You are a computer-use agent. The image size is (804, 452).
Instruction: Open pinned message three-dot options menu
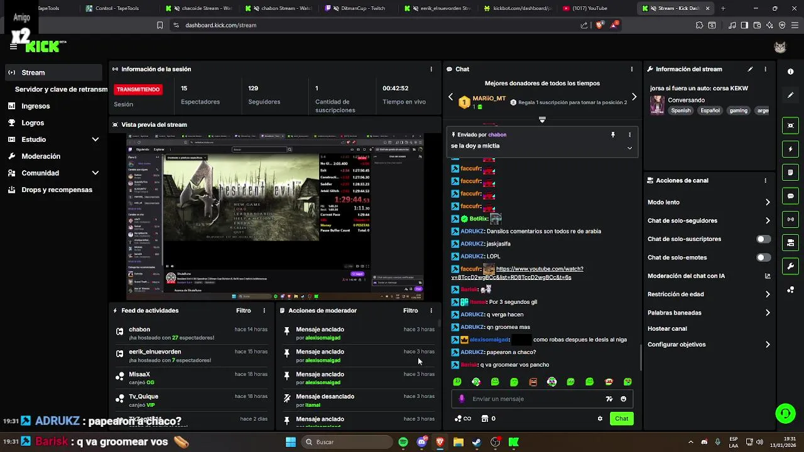629,134
